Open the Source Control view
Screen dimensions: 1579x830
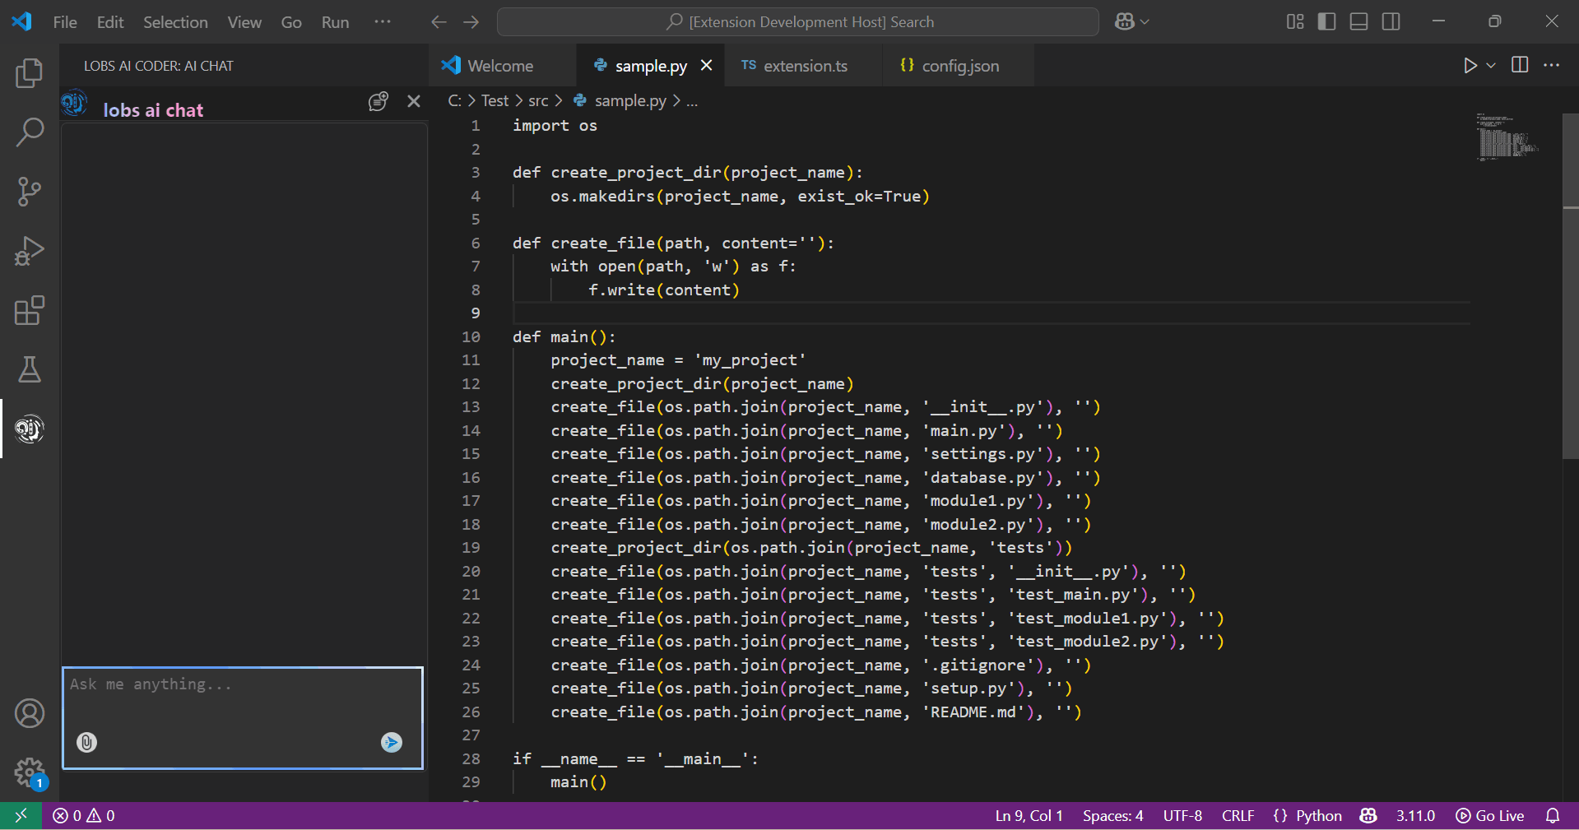coord(30,191)
